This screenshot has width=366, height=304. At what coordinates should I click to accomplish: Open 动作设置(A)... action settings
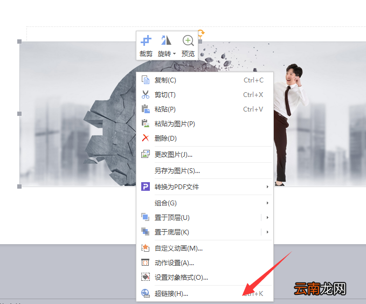[204, 263]
